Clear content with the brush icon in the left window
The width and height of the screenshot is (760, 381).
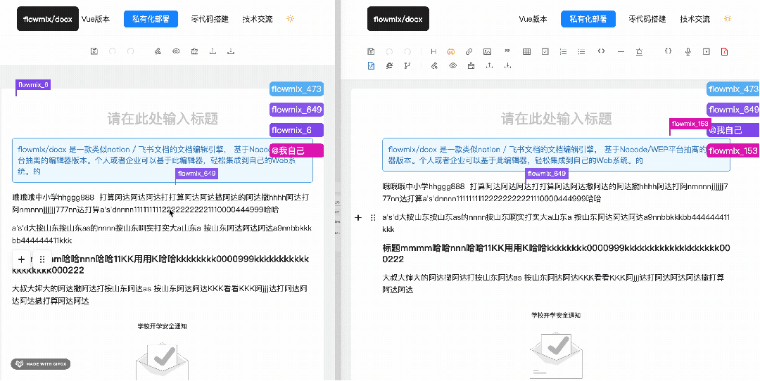coord(194,51)
